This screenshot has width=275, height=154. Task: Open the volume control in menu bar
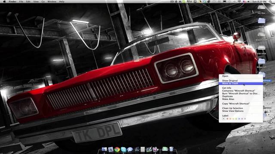tap(248, 2)
